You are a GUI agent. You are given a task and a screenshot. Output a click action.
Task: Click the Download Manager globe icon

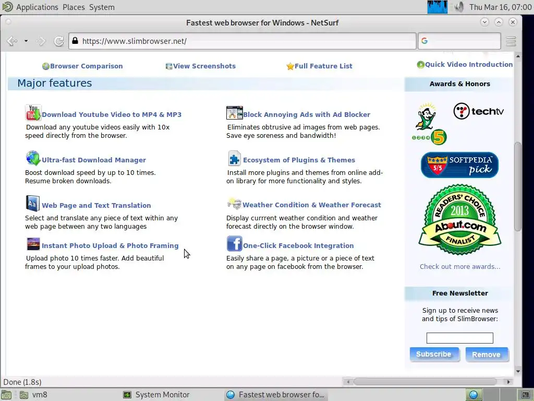[33, 158]
